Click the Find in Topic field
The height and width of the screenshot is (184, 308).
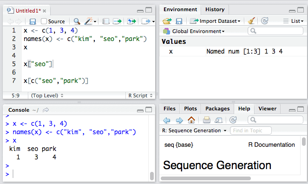251,130
